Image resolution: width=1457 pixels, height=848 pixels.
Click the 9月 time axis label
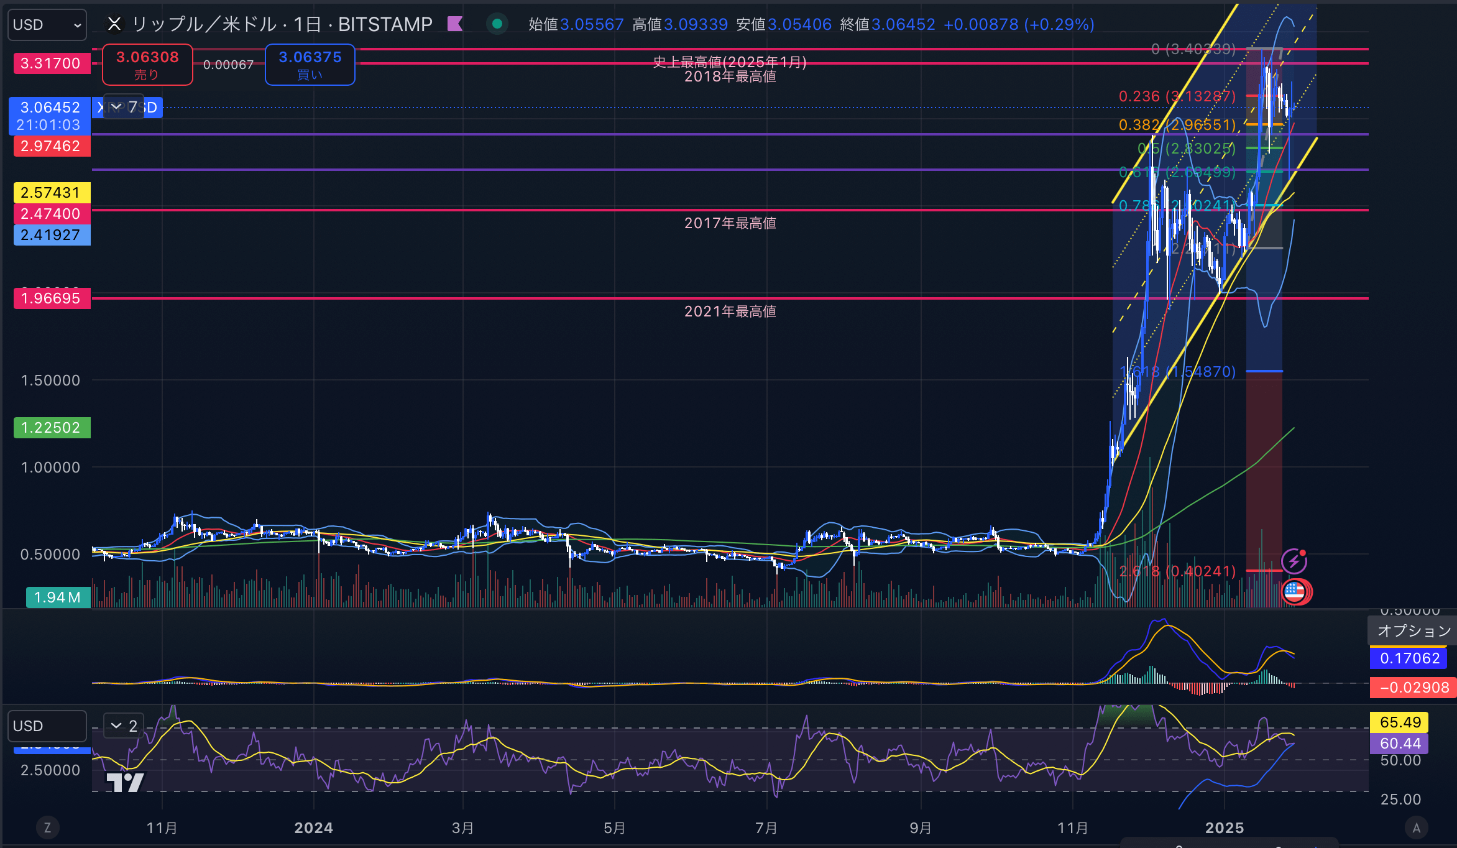click(921, 828)
